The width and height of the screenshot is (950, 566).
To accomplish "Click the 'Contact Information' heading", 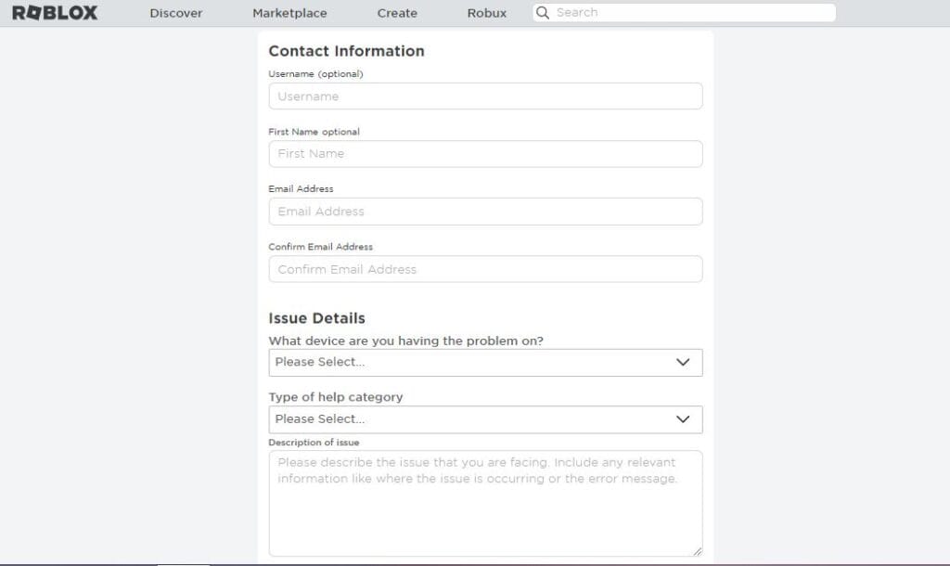I will point(347,51).
